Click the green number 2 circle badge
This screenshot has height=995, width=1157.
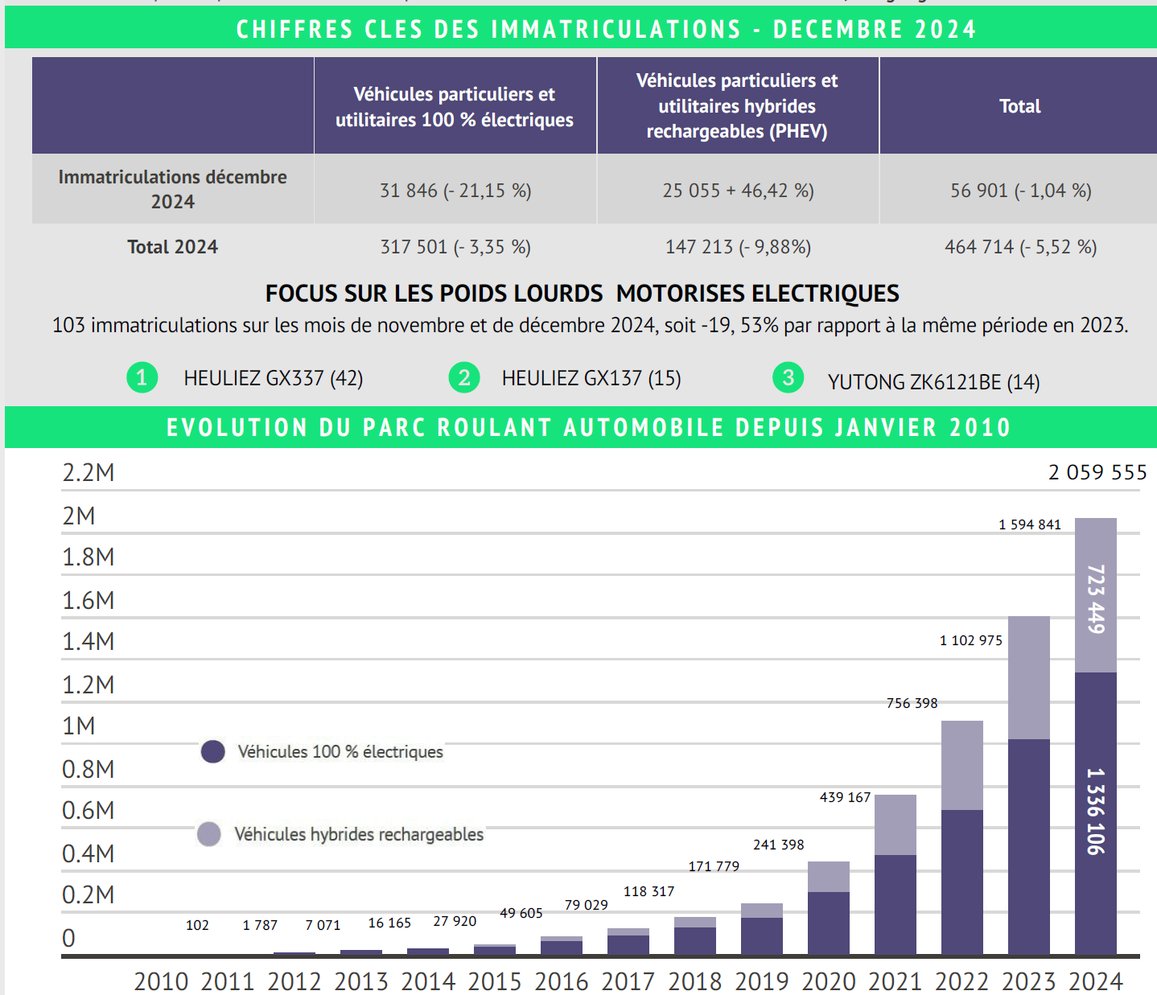(464, 377)
